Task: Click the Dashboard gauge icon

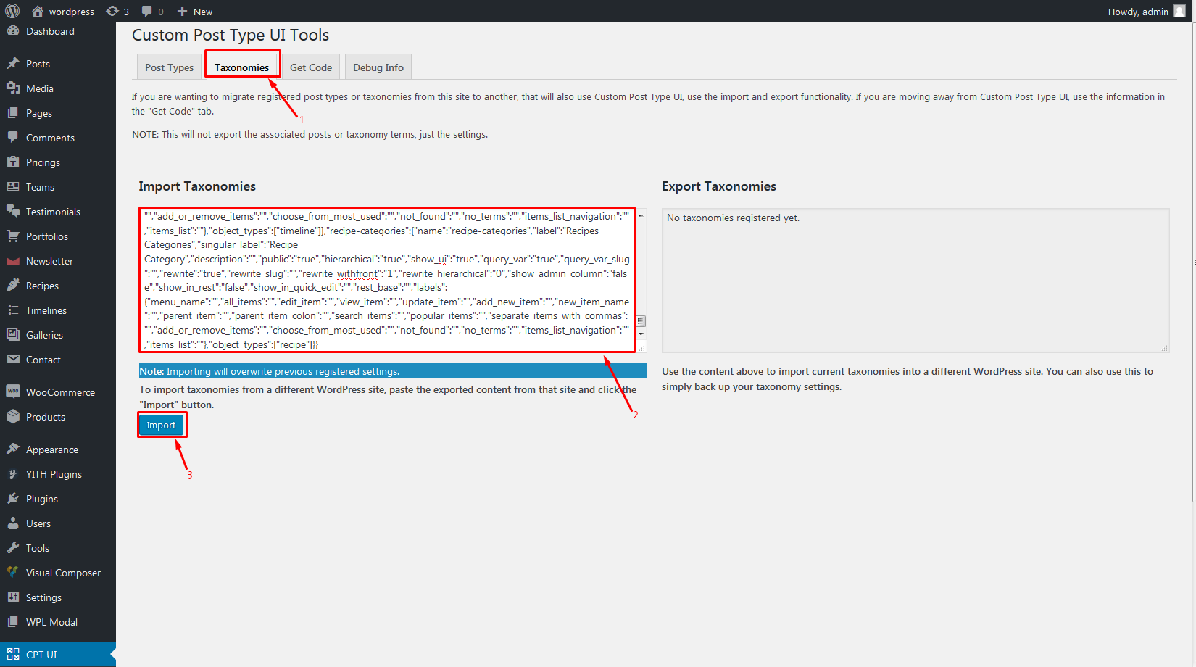Action: 13,31
